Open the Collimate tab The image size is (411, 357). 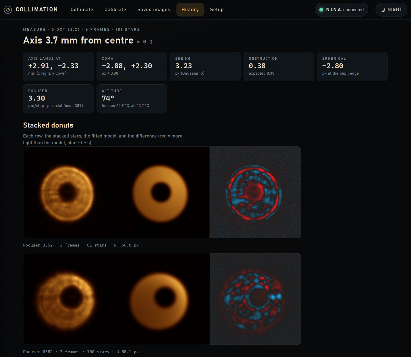(x=82, y=10)
